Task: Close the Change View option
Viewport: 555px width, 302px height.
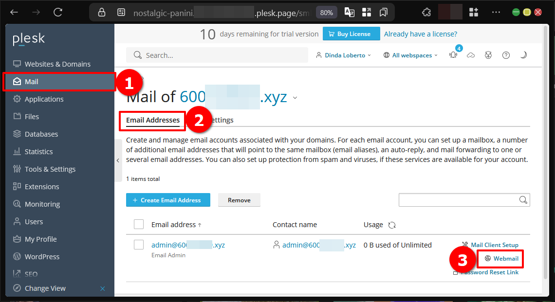Action: (x=103, y=288)
